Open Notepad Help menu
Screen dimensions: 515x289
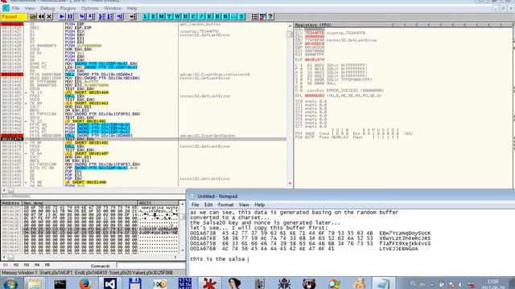click(259, 205)
